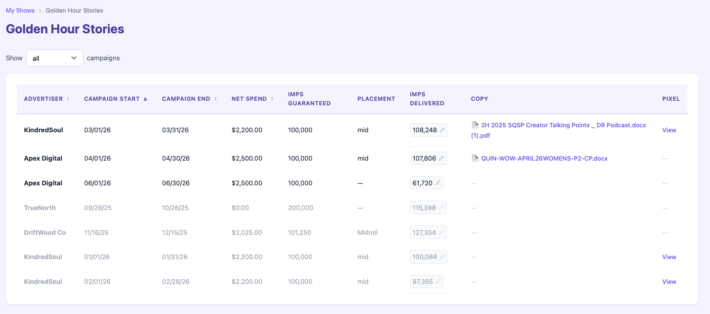The height and width of the screenshot is (314, 710).
Task: Go to My Shows breadcrumb
Action: click(x=20, y=10)
